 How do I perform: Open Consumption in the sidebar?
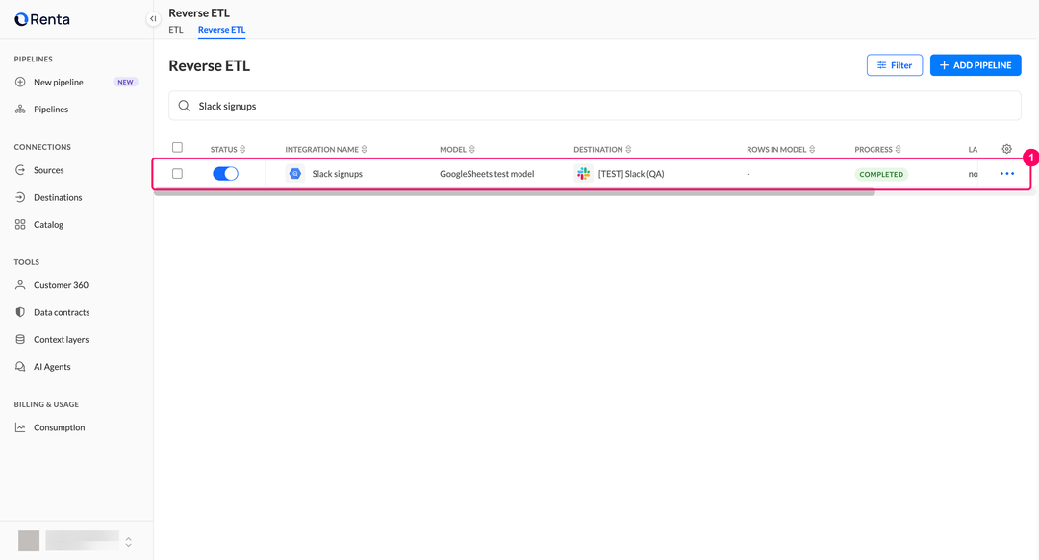(x=60, y=427)
